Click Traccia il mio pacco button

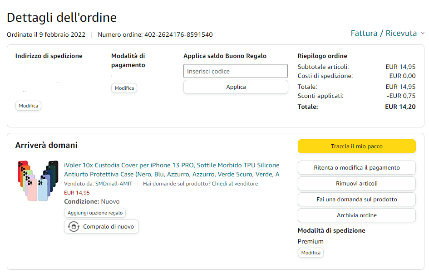356,146
